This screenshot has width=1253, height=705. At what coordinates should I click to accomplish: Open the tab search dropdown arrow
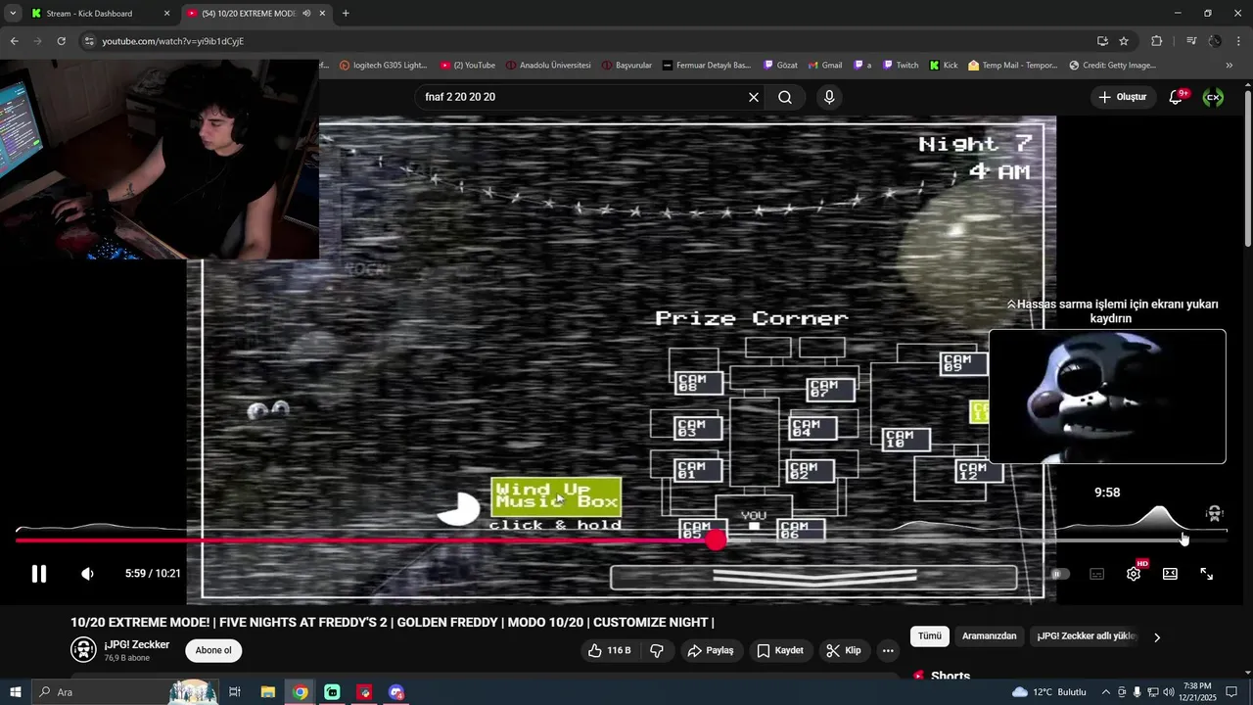[x=13, y=14]
